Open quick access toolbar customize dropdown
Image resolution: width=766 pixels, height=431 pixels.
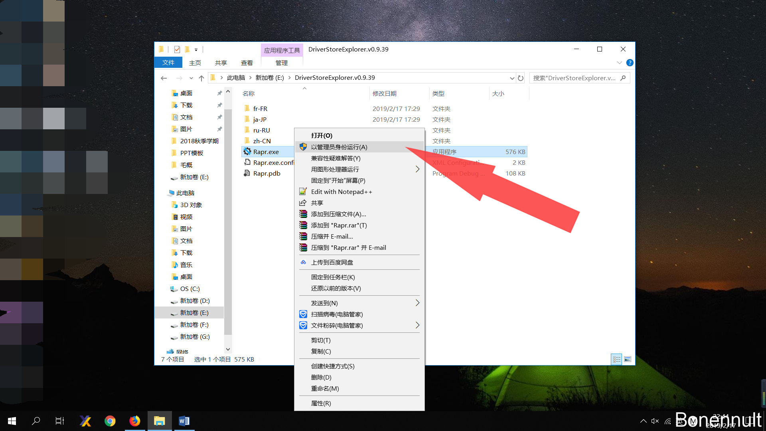point(196,49)
